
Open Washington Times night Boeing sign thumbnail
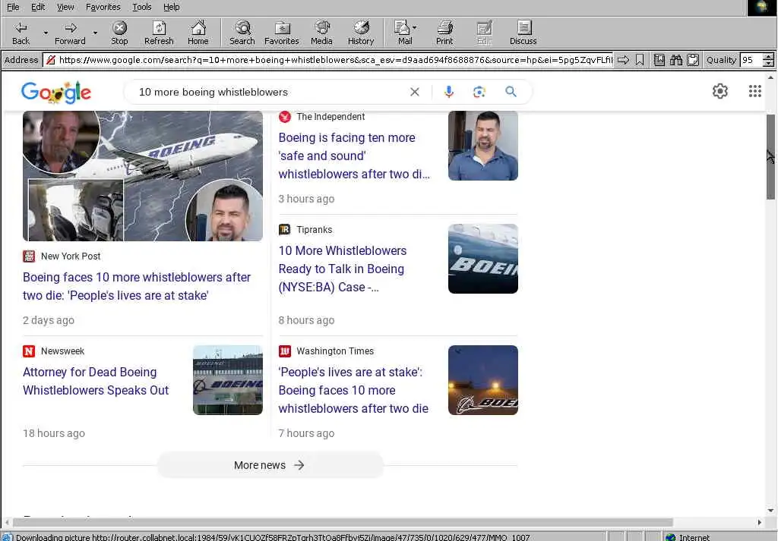(x=482, y=380)
